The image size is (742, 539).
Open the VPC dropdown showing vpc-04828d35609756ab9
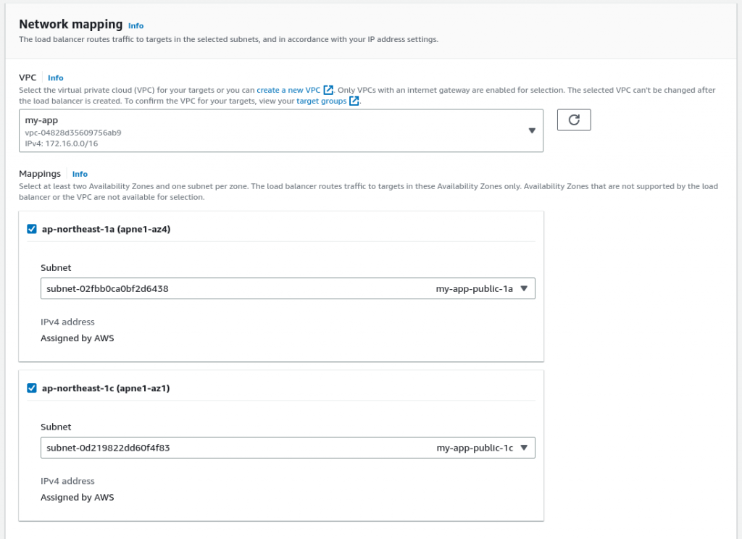(280, 131)
